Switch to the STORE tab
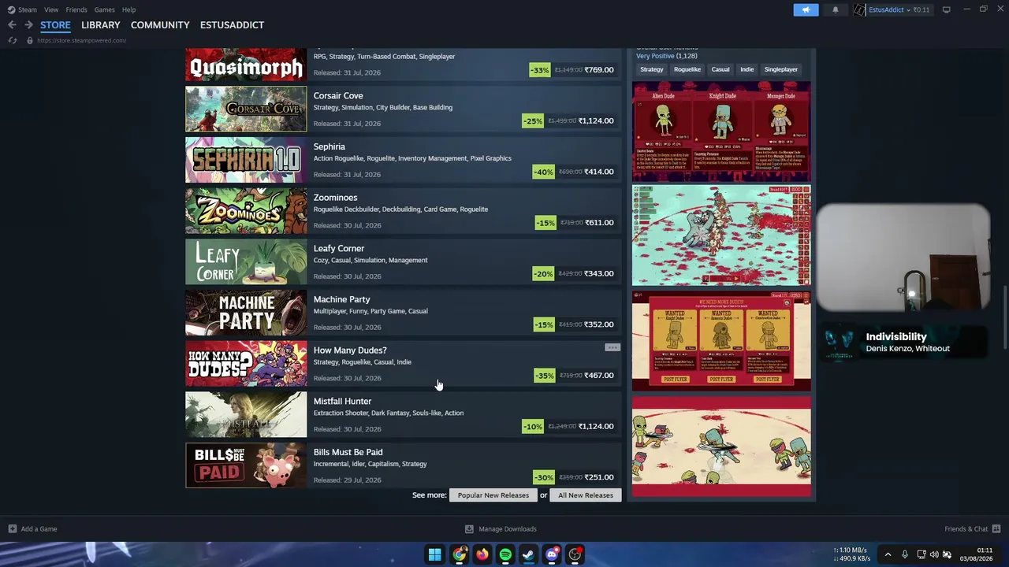The height and width of the screenshot is (567, 1009). point(55,25)
